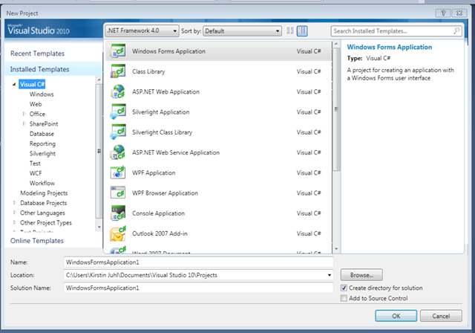Click the template list scroll down arrow

coord(336,249)
